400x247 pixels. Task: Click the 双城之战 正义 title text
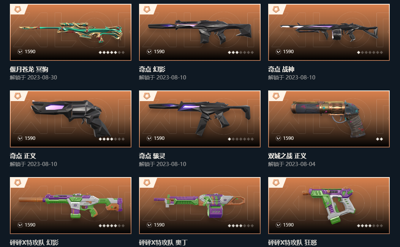click(287, 156)
